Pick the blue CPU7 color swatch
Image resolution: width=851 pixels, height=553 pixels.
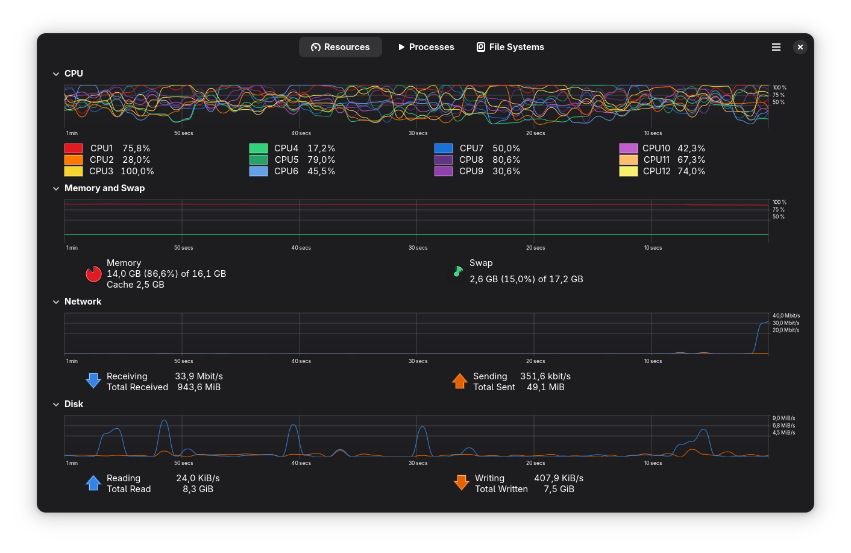(x=444, y=148)
